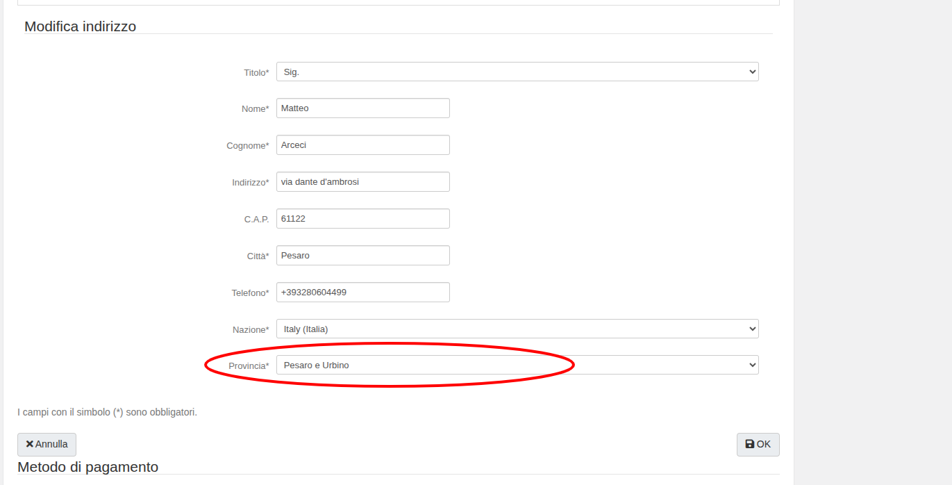This screenshot has height=485, width=952.
Task: Click the Nazione* field label
Action: [x=250, y=329]
